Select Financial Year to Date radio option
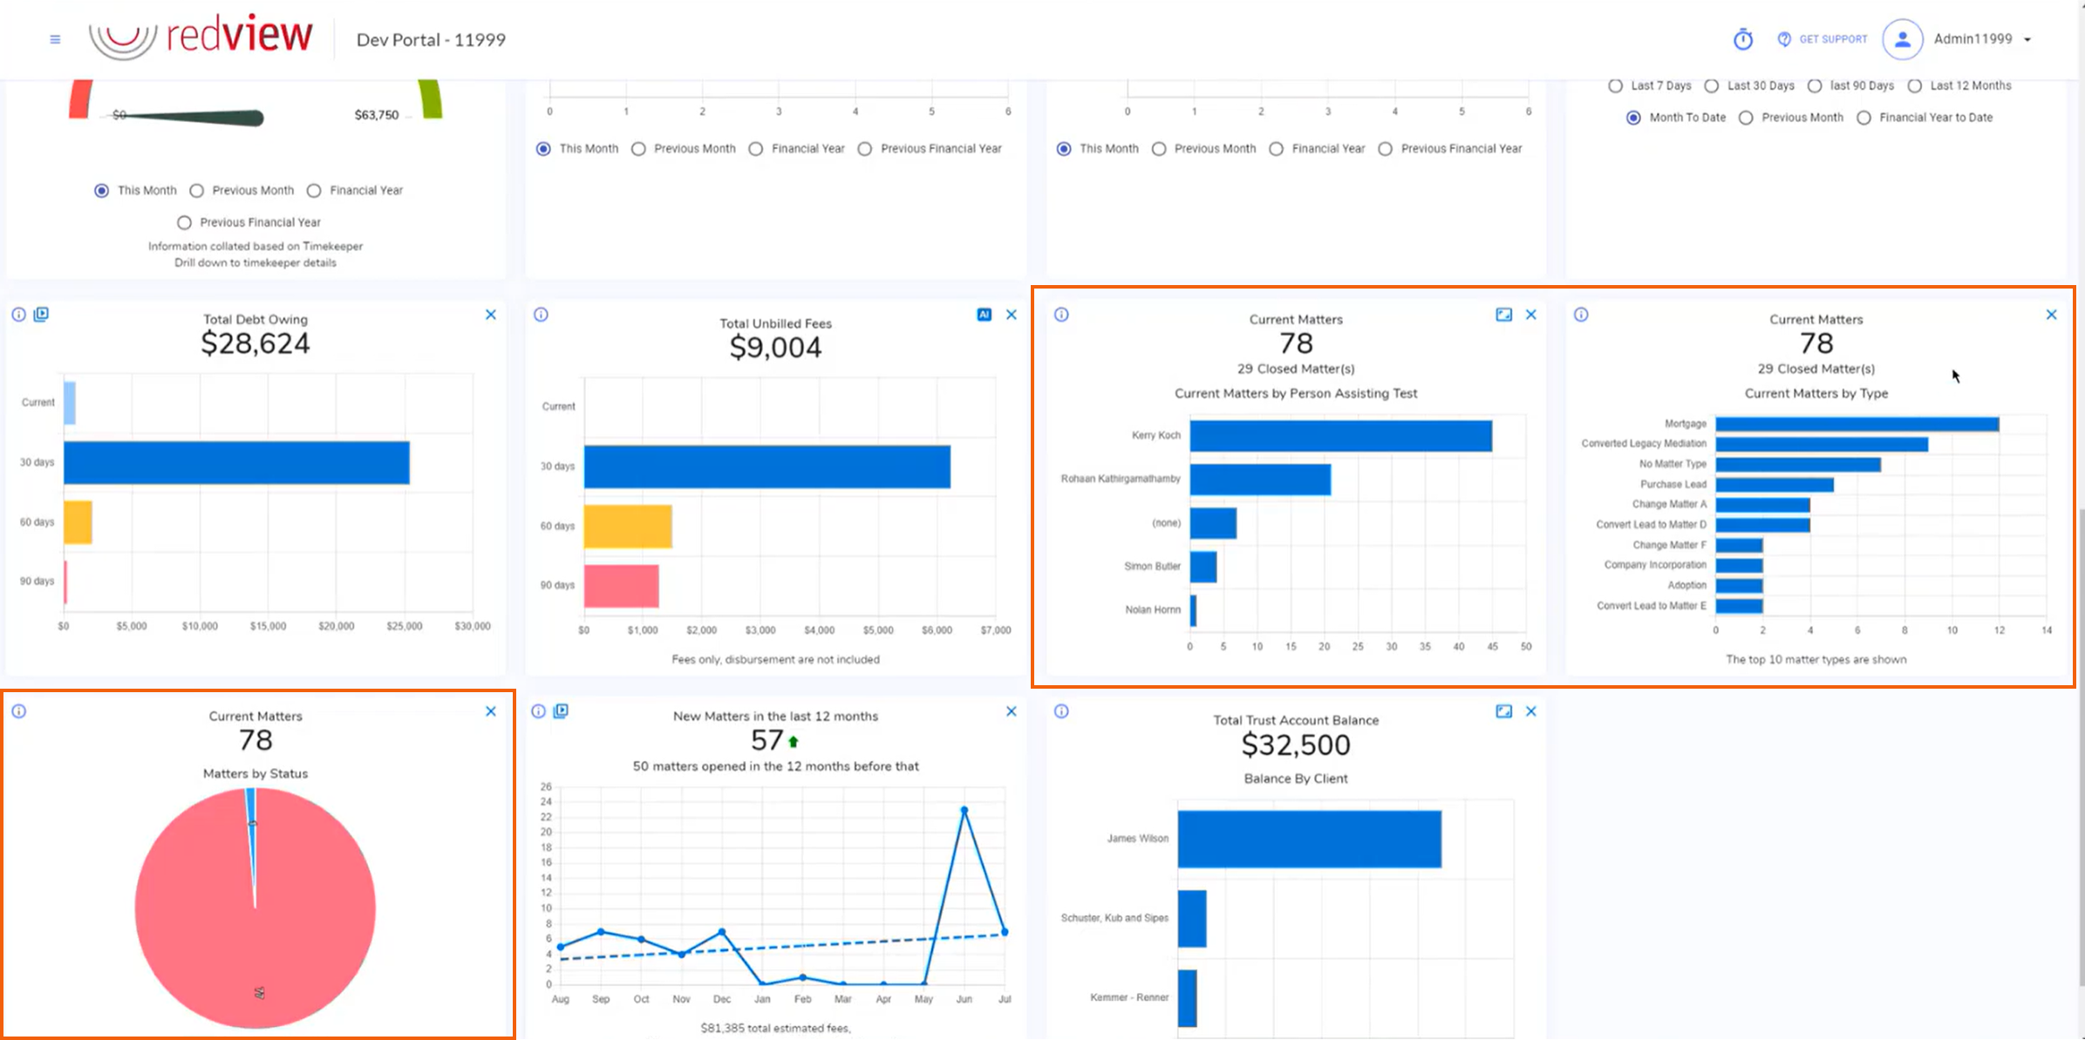2085x1040 pixels. (x=1864, y=118)
